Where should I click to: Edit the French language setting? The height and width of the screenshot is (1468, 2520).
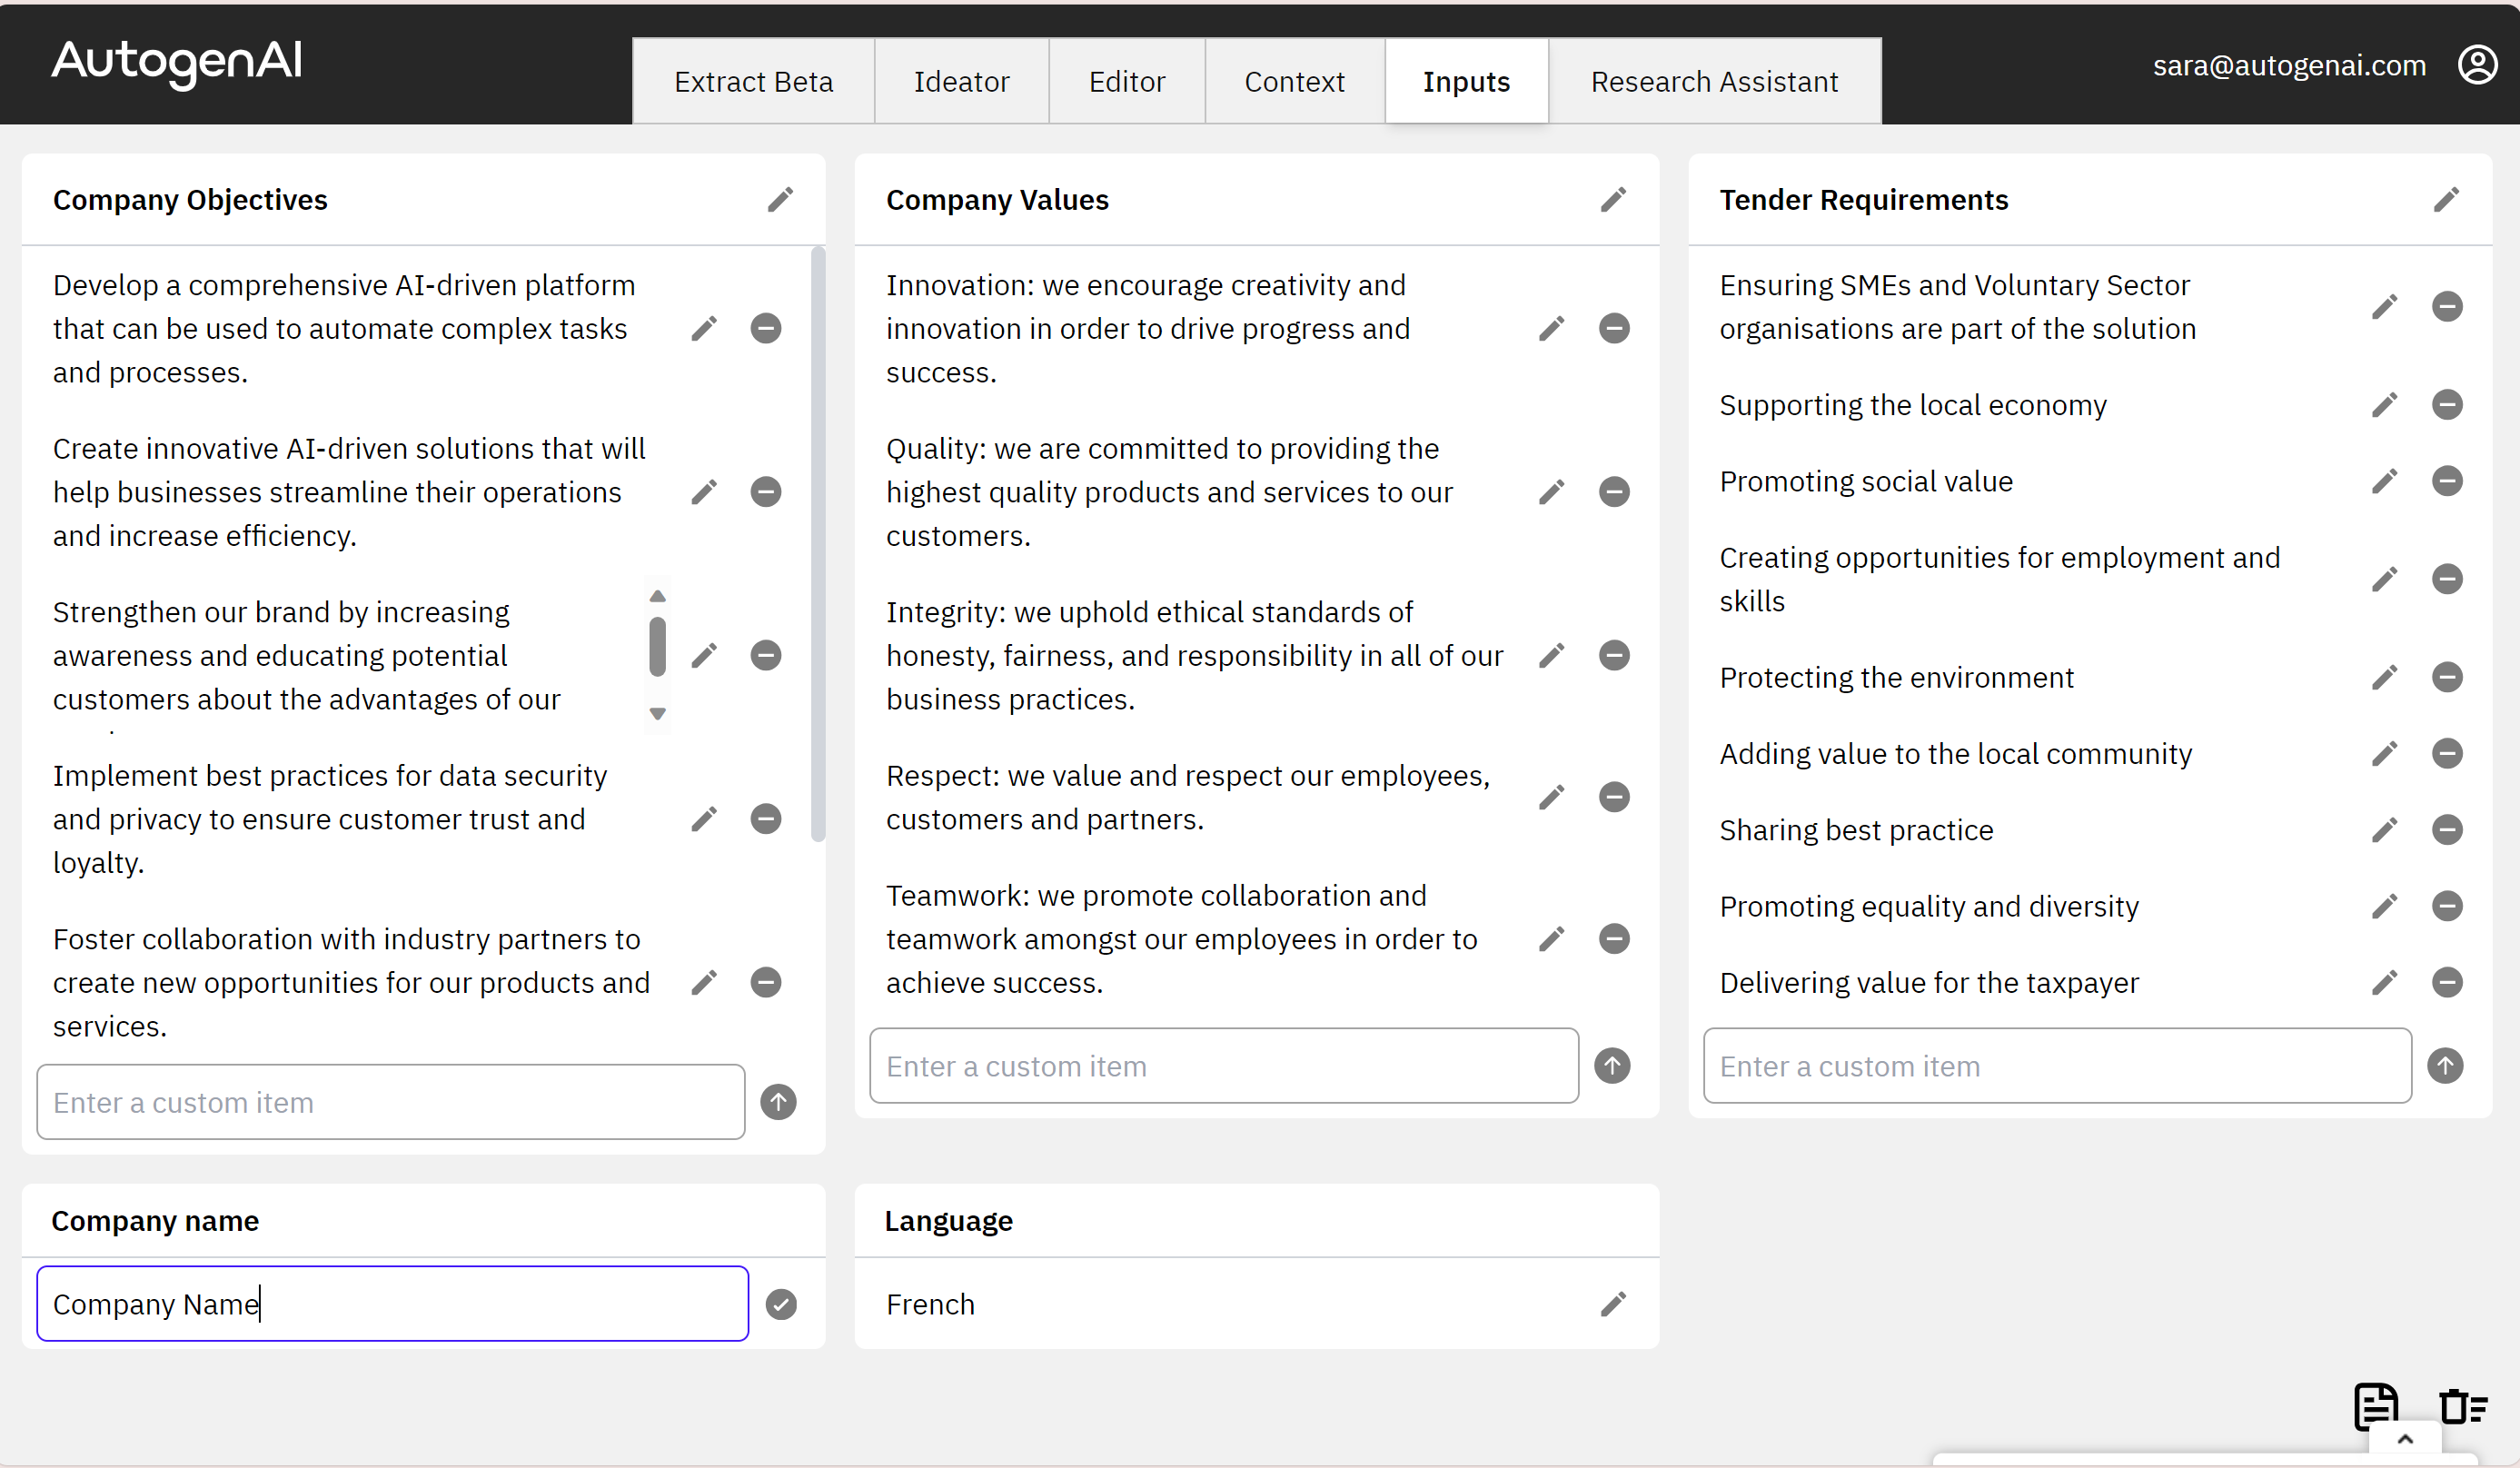1613,1304
